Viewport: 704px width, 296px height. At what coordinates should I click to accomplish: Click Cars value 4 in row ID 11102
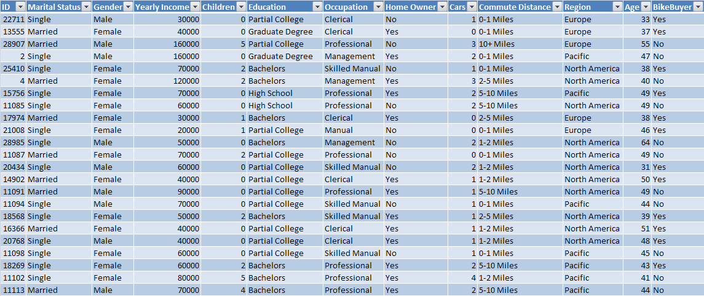tap(462, 278)
